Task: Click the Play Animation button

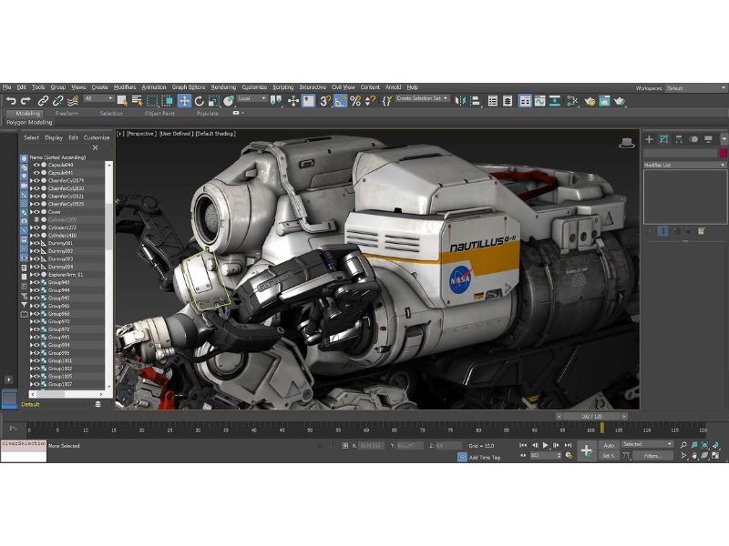Action: click(x=545, y=445)
